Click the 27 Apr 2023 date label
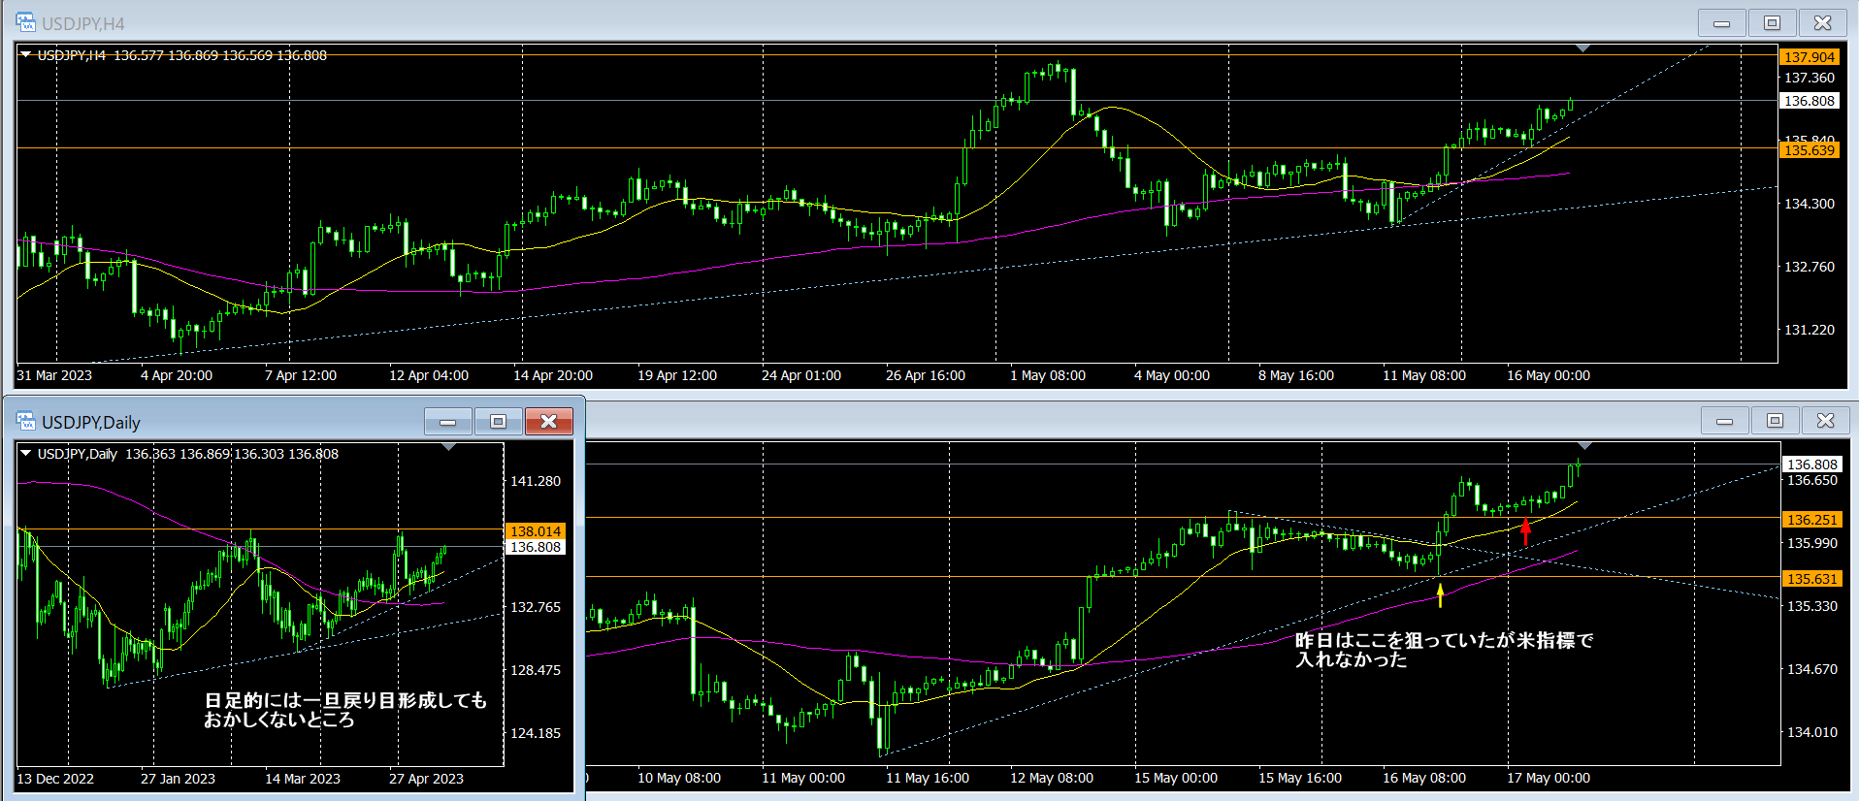This screenshot has height=801, width=1859. (426, 779)
